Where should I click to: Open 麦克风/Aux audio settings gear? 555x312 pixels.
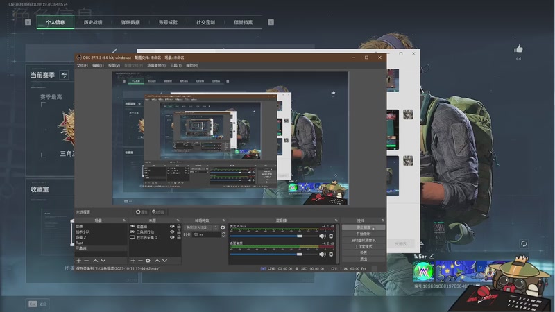[331, 236]
